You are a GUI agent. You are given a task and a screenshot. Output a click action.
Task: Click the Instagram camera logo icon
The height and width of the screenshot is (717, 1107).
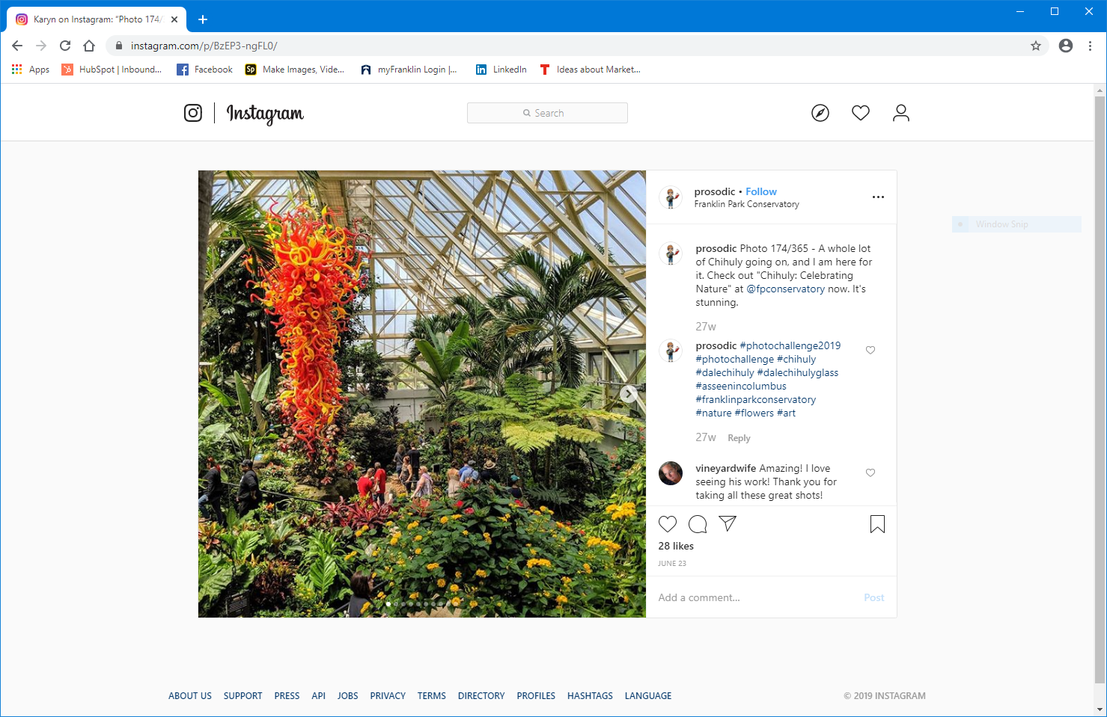[x=193, y=113]
